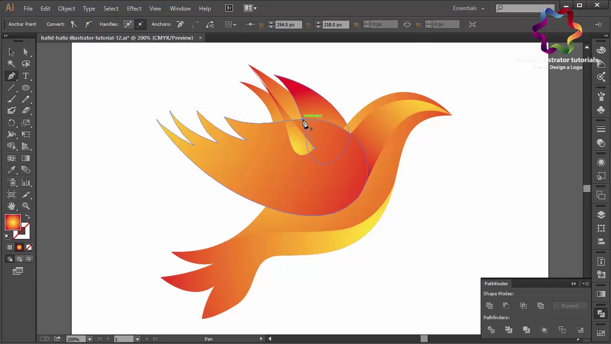
Task: Set fill to None
Action: [29, 247]
